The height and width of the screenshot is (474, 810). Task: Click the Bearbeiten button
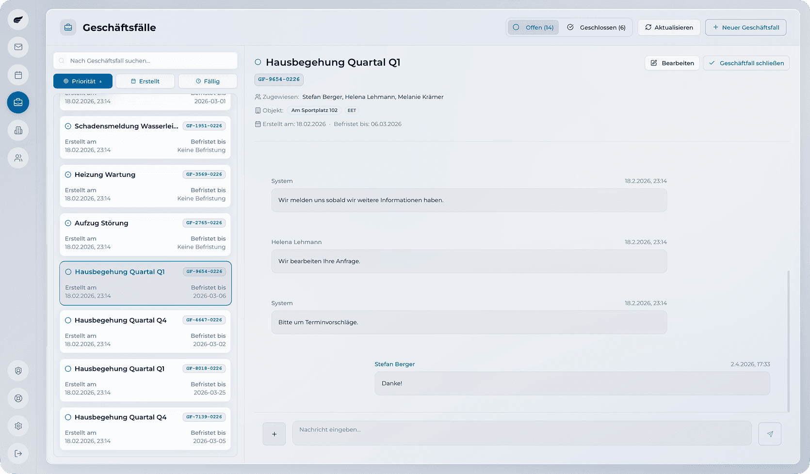(x=672, y=63)
